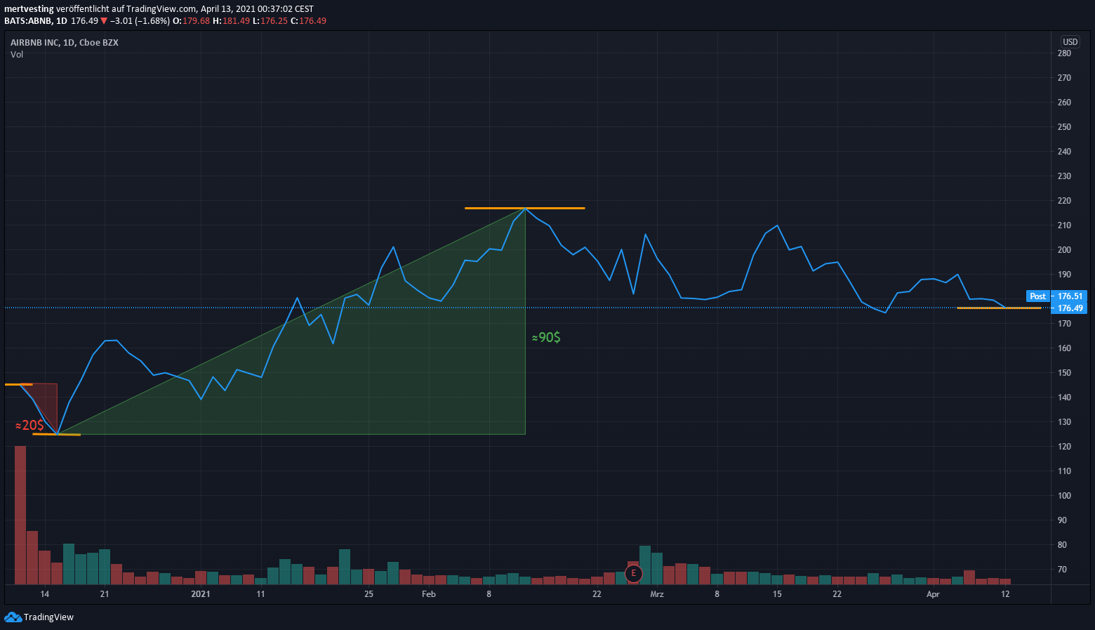Click the current price label 176.49

click(1070, 308)
